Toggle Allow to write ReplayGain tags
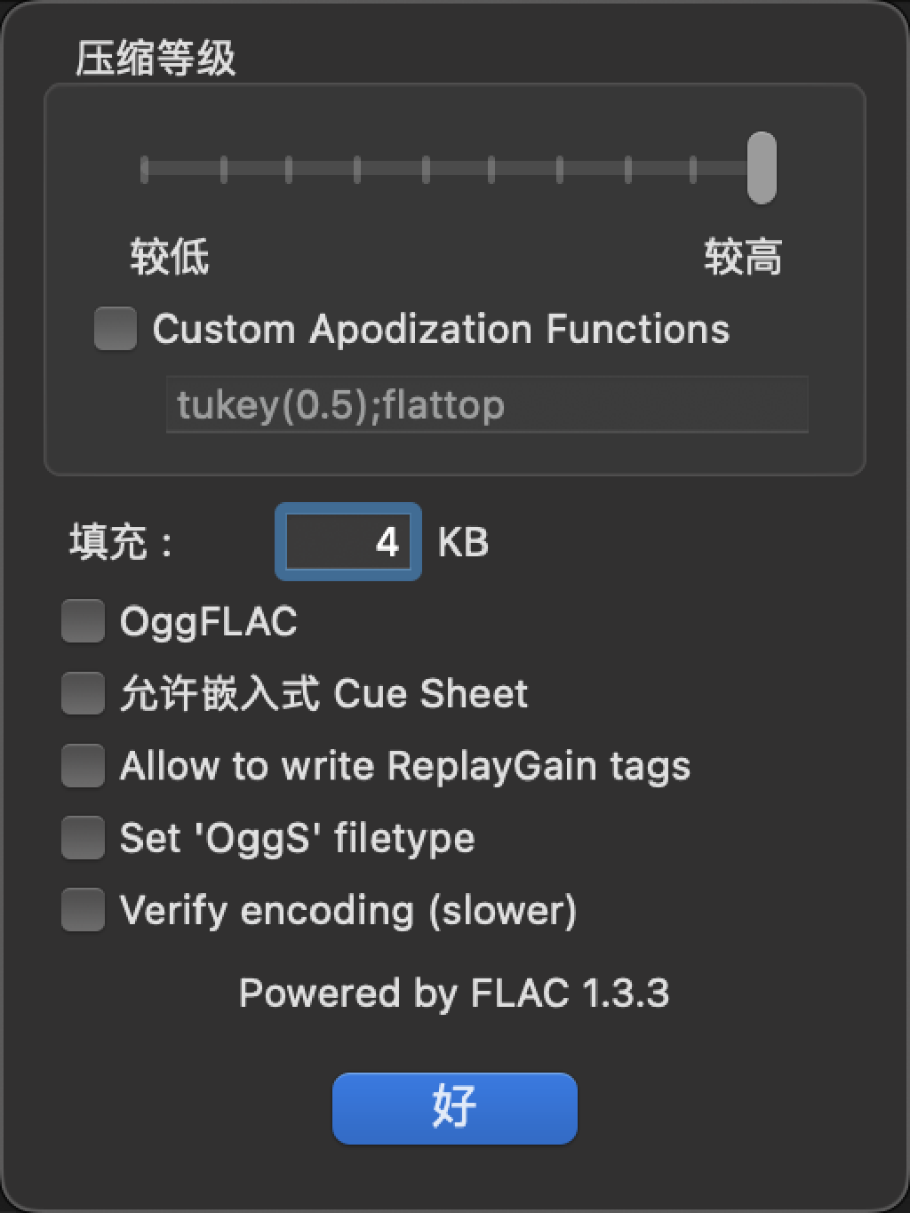The image size is (910, 1213). 82,765
